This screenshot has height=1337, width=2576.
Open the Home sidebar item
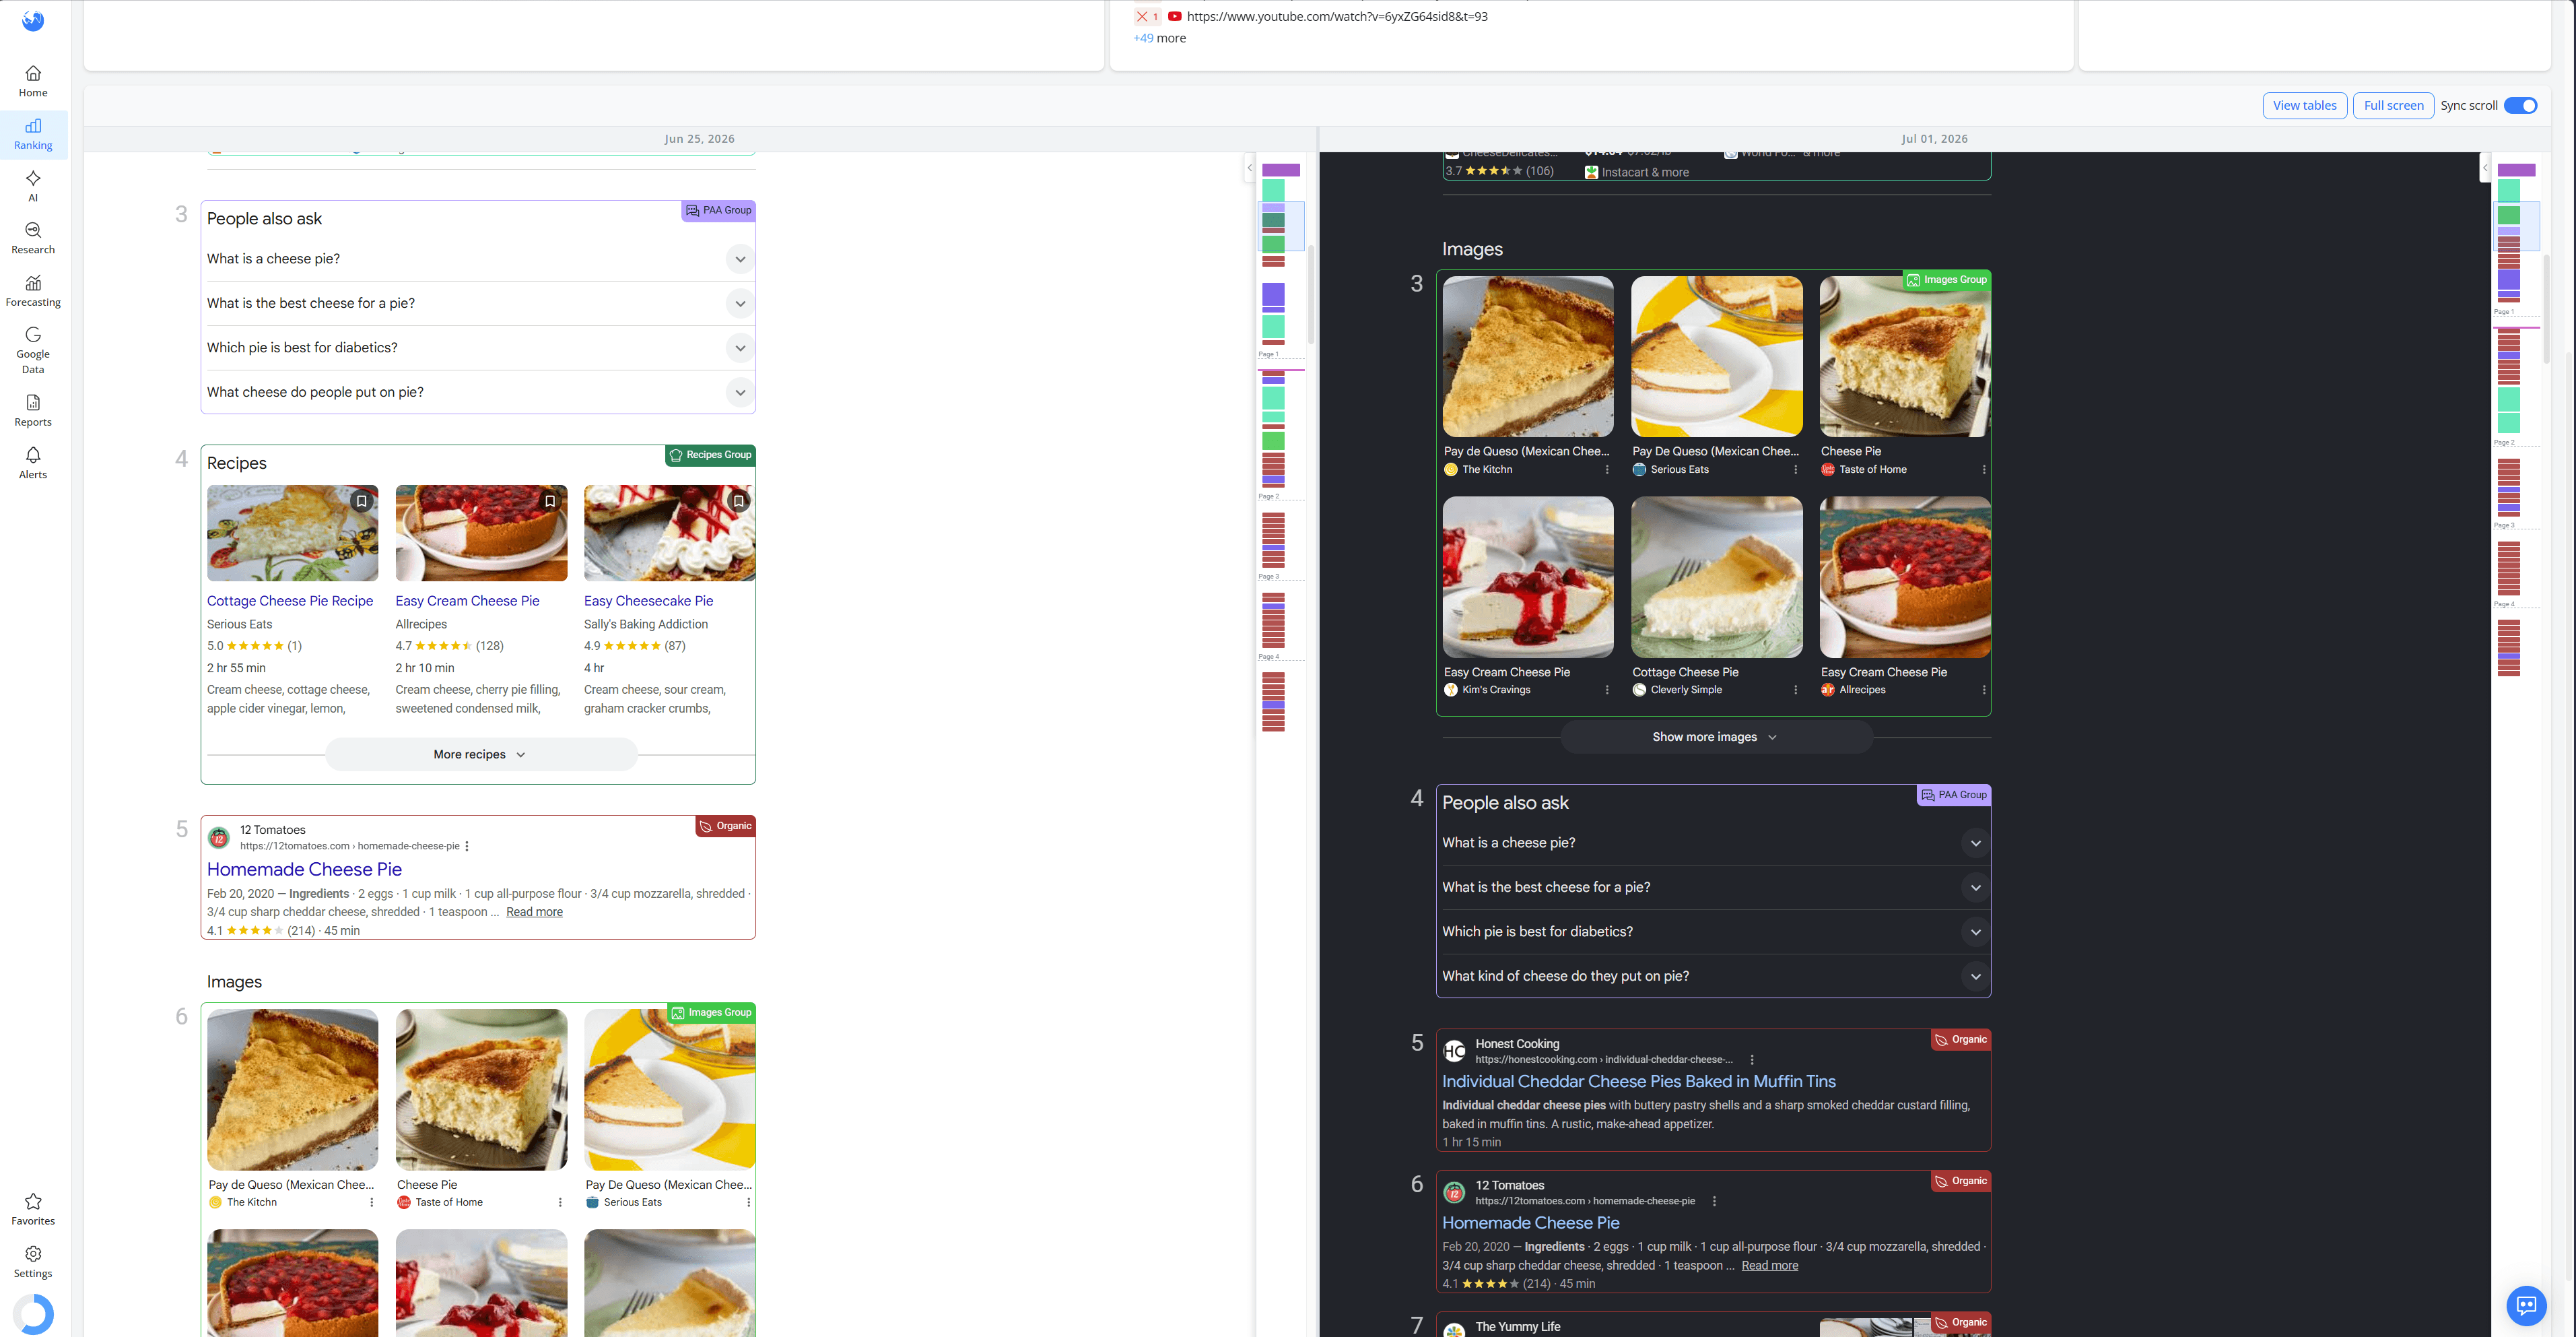pos(33,81)
